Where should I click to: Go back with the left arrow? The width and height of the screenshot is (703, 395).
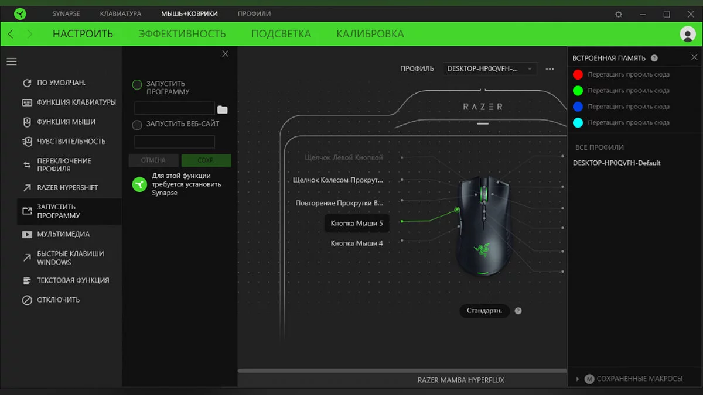[x=11, y=34]
